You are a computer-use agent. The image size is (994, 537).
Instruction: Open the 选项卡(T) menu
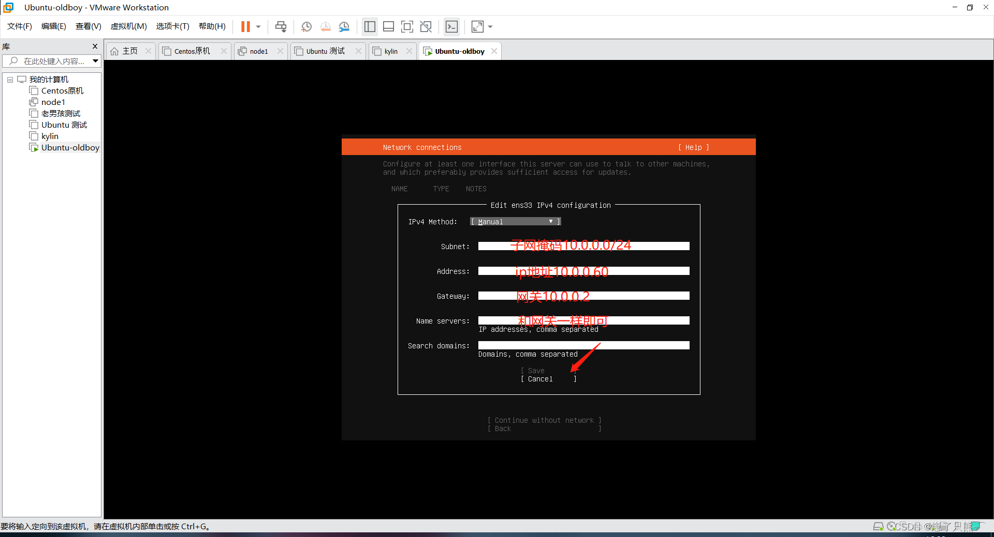coord(172,26)
